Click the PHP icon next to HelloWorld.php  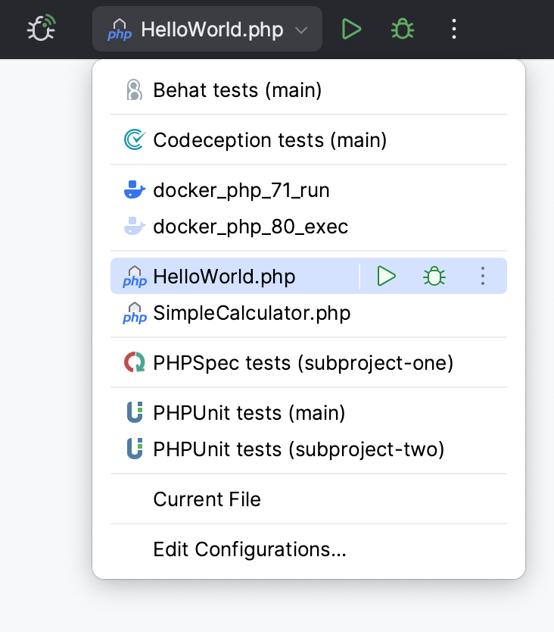pyautogui.click(x=133, y=277)
